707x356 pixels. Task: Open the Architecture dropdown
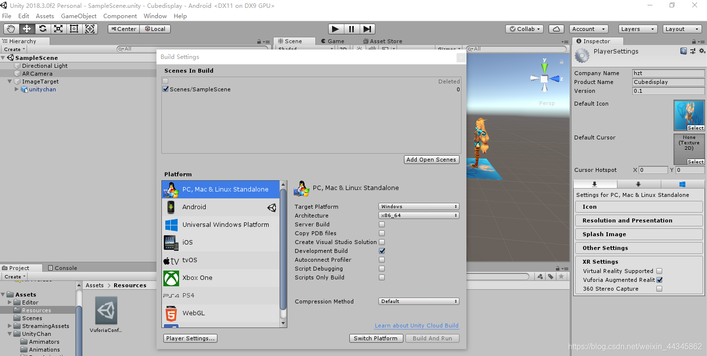[419, 216]
